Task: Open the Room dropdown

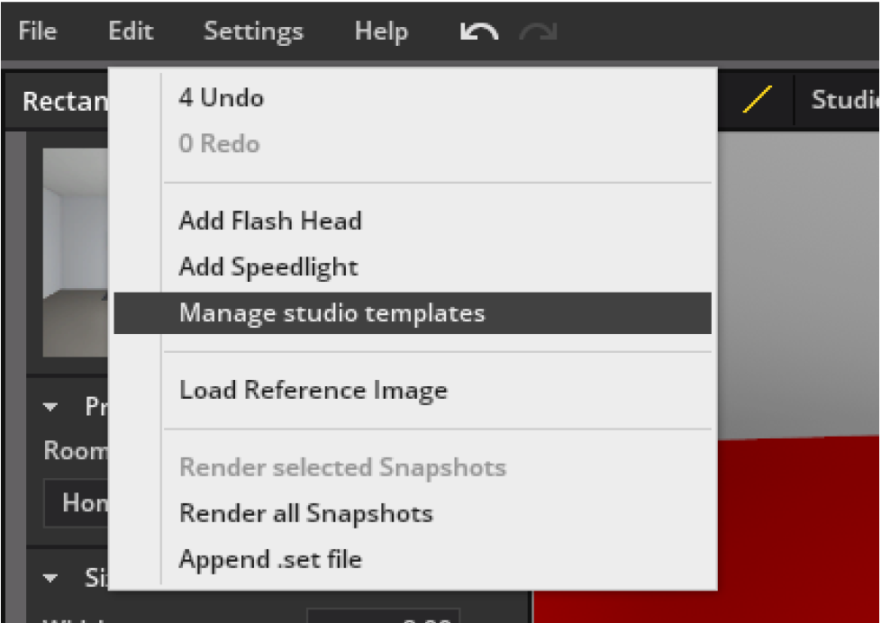Action: pos(77,502)
